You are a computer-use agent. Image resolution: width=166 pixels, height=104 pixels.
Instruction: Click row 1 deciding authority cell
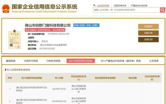tap(79, 89)
